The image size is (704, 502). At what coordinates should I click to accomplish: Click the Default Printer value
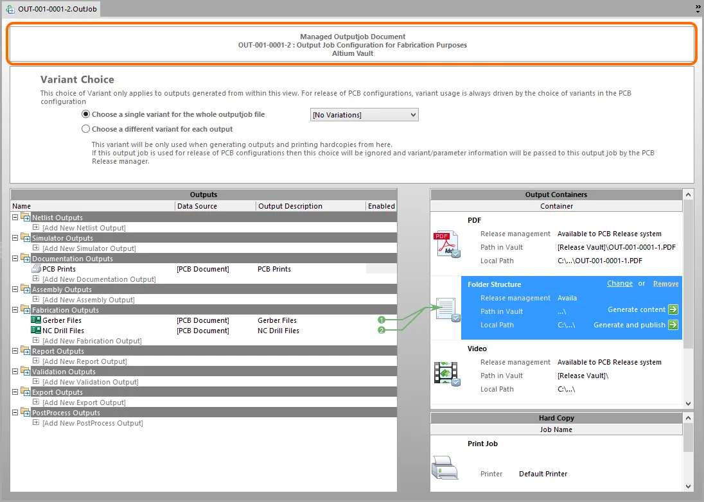coord(543,474)
